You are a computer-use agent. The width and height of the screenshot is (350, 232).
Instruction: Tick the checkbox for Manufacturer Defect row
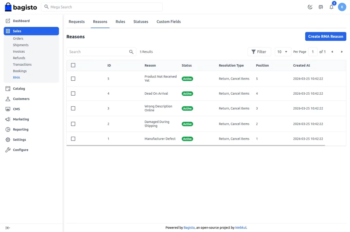73,139
